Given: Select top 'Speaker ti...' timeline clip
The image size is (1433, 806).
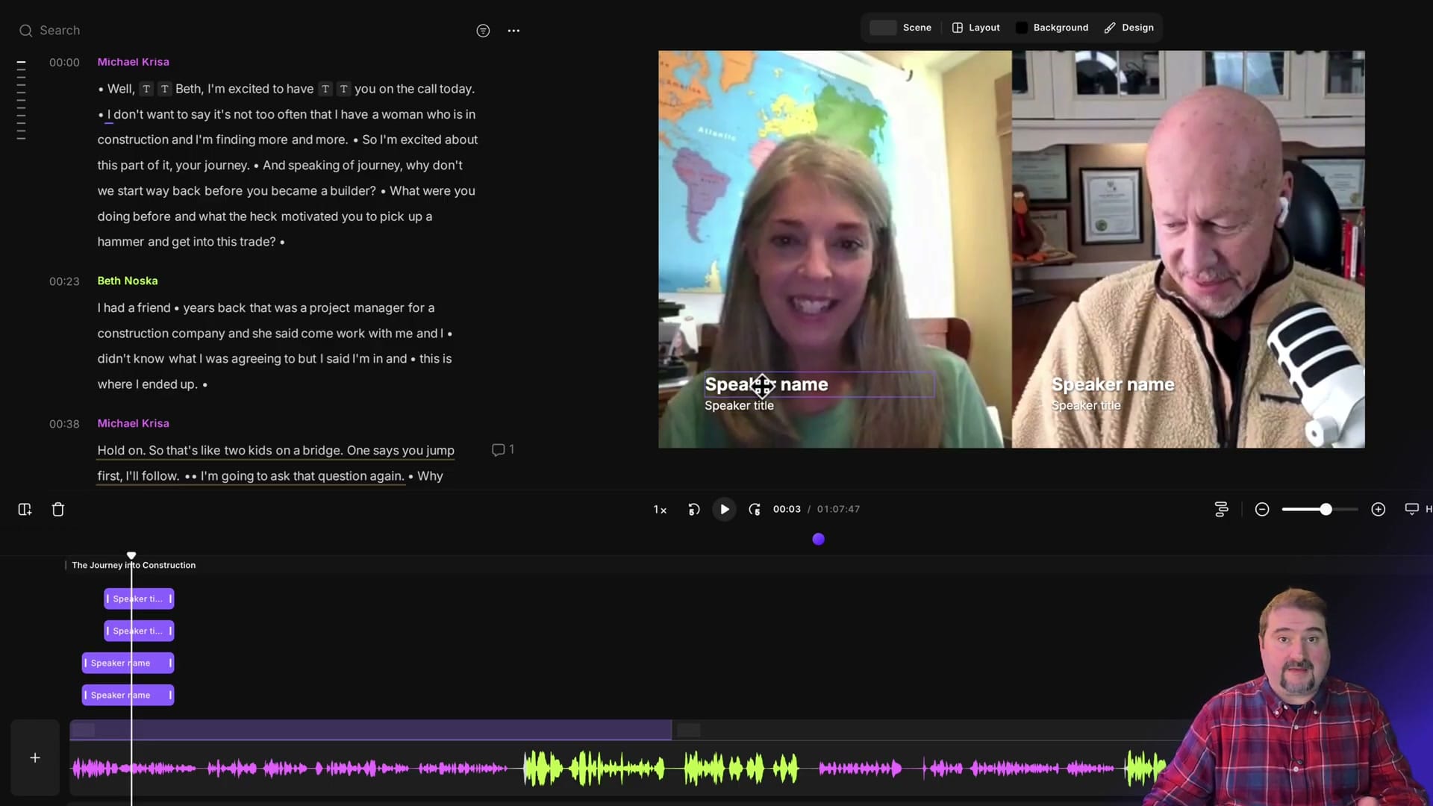Looking at the screenshot, I should point(139,599).
